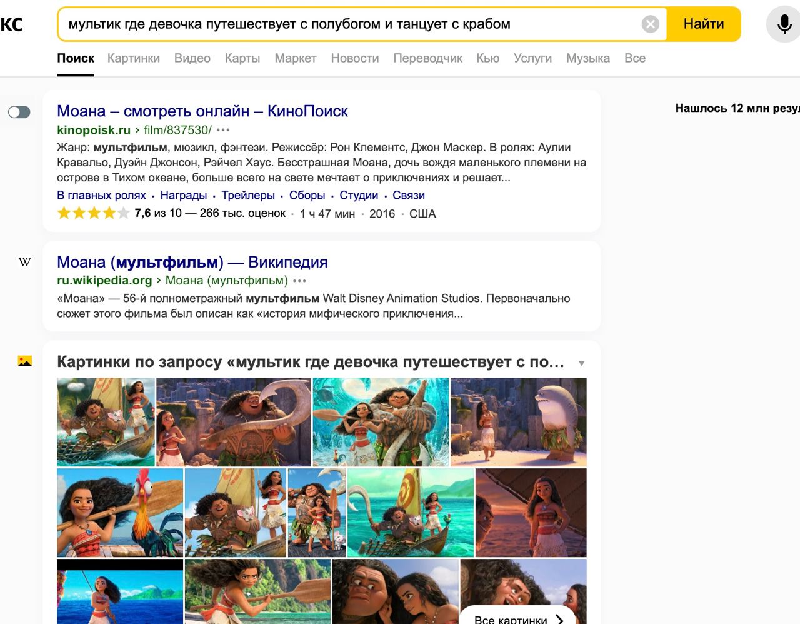Select the Переводчик tab
This screenshot has width=800, height=624.
click(x=428, y=58)
